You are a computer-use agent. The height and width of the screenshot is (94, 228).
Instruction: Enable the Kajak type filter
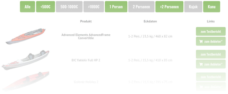(193, 7)
